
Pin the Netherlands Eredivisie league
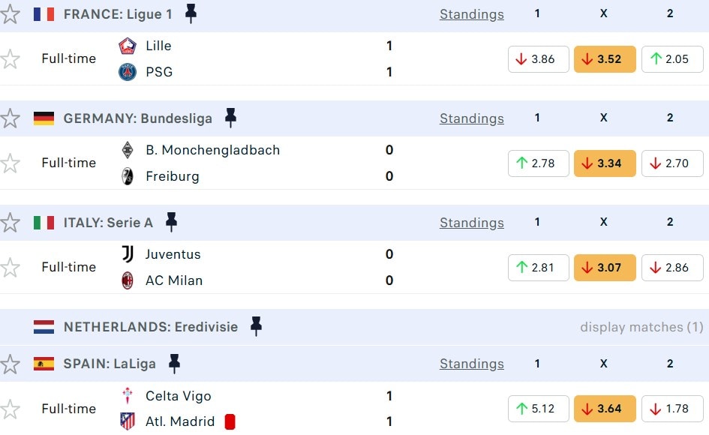pos(257,326)
